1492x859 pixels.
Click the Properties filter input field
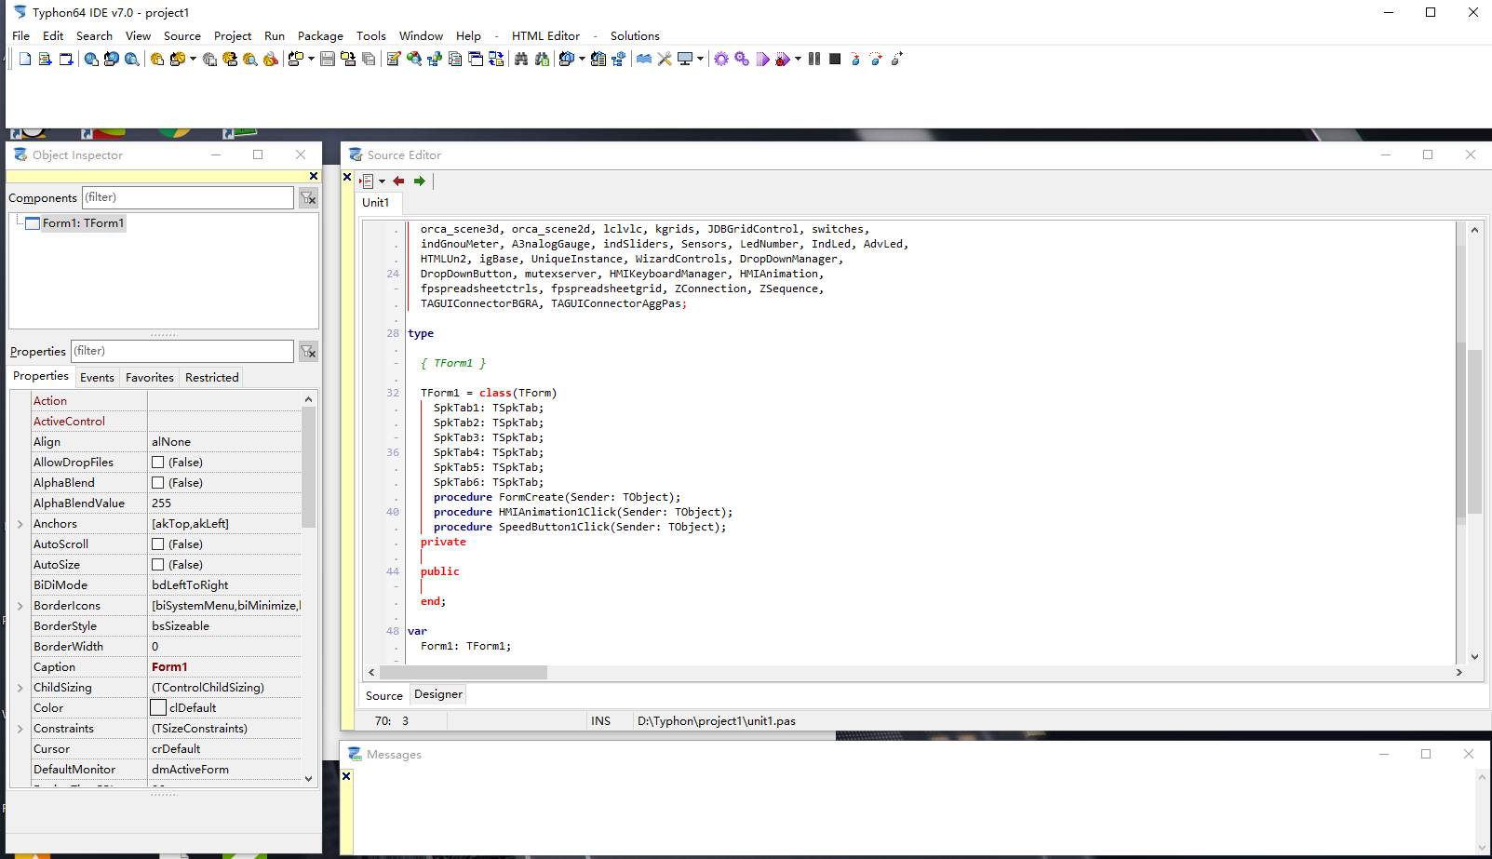pyautogui.click(x=182, y=351)
